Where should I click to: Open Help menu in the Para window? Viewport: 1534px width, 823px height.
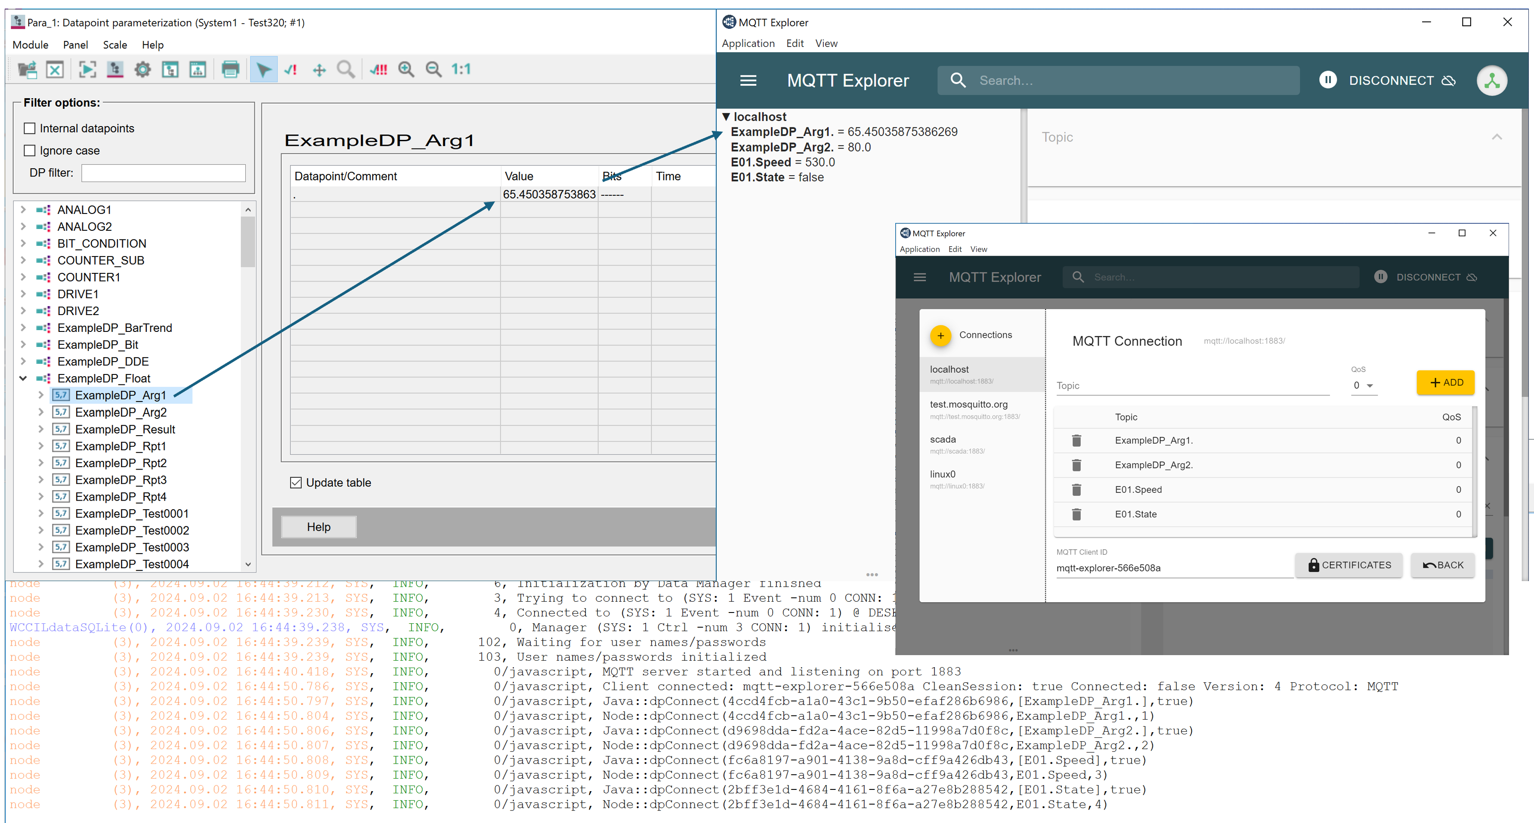coord(152,45)
